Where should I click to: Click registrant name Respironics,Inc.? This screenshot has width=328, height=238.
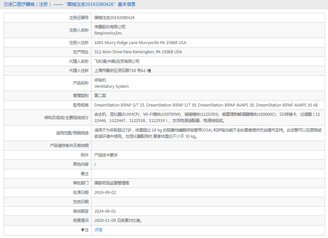pyautogui.click(x=108, y=33)
